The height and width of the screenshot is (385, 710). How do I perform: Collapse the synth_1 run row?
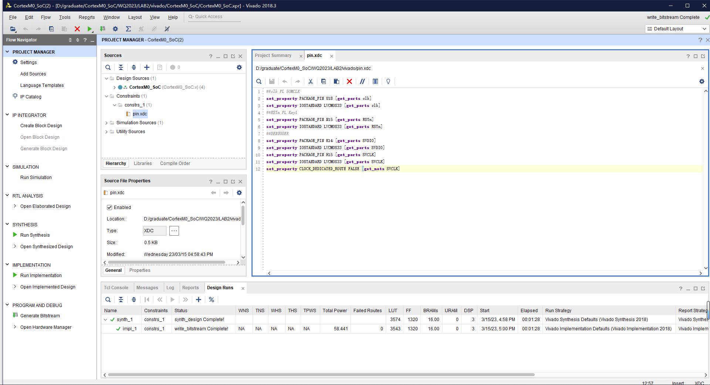(106, 320)
